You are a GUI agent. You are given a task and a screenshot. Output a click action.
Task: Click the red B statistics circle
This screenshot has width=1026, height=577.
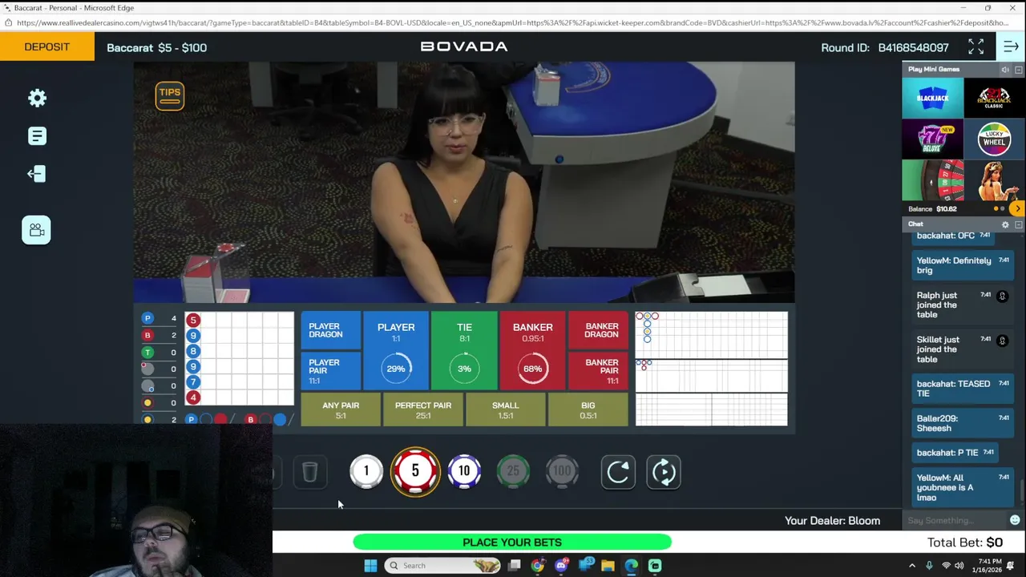coord(147,335)
